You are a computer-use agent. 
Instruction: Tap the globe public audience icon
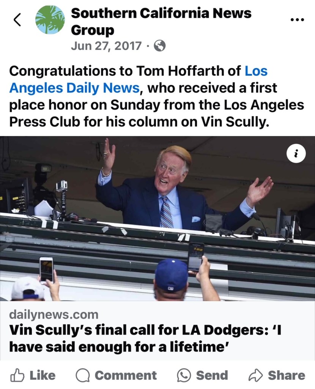coord(160,46)
